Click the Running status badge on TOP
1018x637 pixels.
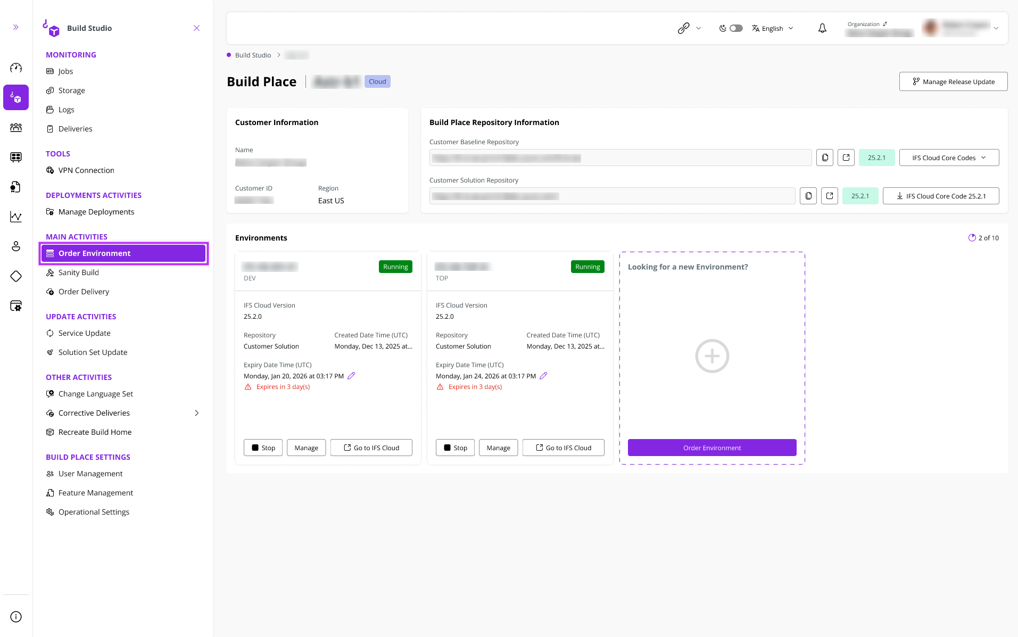587,267
